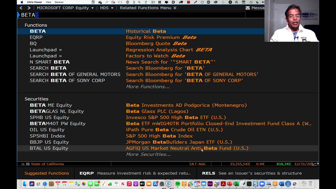
Task: Open Messages app from the Dock
Action: 90,184
